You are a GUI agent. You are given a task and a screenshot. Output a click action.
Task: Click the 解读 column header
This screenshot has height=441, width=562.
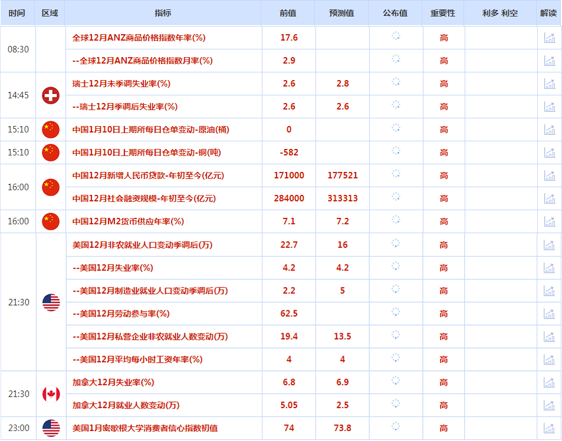[548, 13]
